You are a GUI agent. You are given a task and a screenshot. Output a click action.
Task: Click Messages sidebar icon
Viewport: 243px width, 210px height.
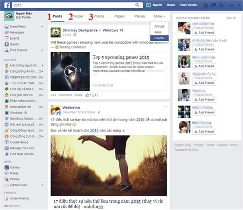point(6,32)
